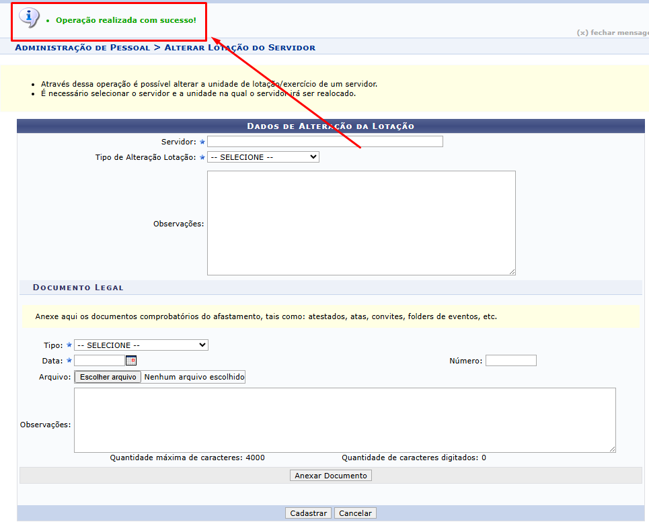The height and width of the screenshot is (522, 649).
Task: Grab the lower Observações resize handle
Action: point(612,449)
